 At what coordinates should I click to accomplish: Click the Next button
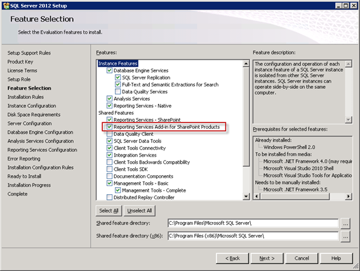[267, 258]
